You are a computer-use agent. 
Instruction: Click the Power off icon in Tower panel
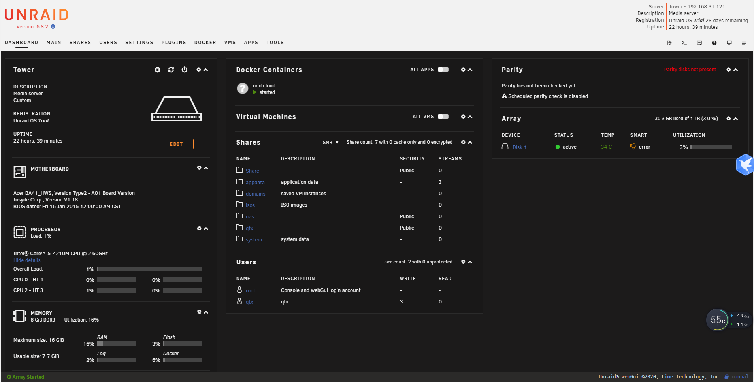point(185,70)
